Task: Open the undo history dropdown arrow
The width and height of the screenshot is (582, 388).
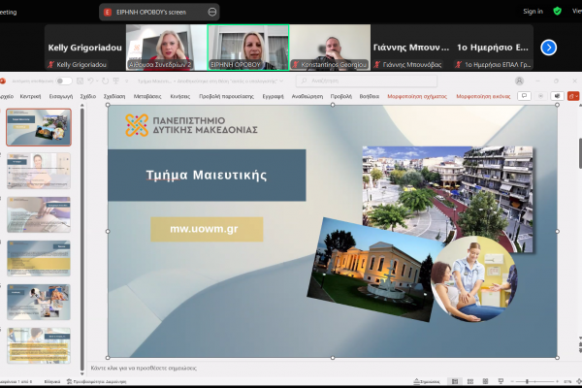Action: [x=96, y=81]
